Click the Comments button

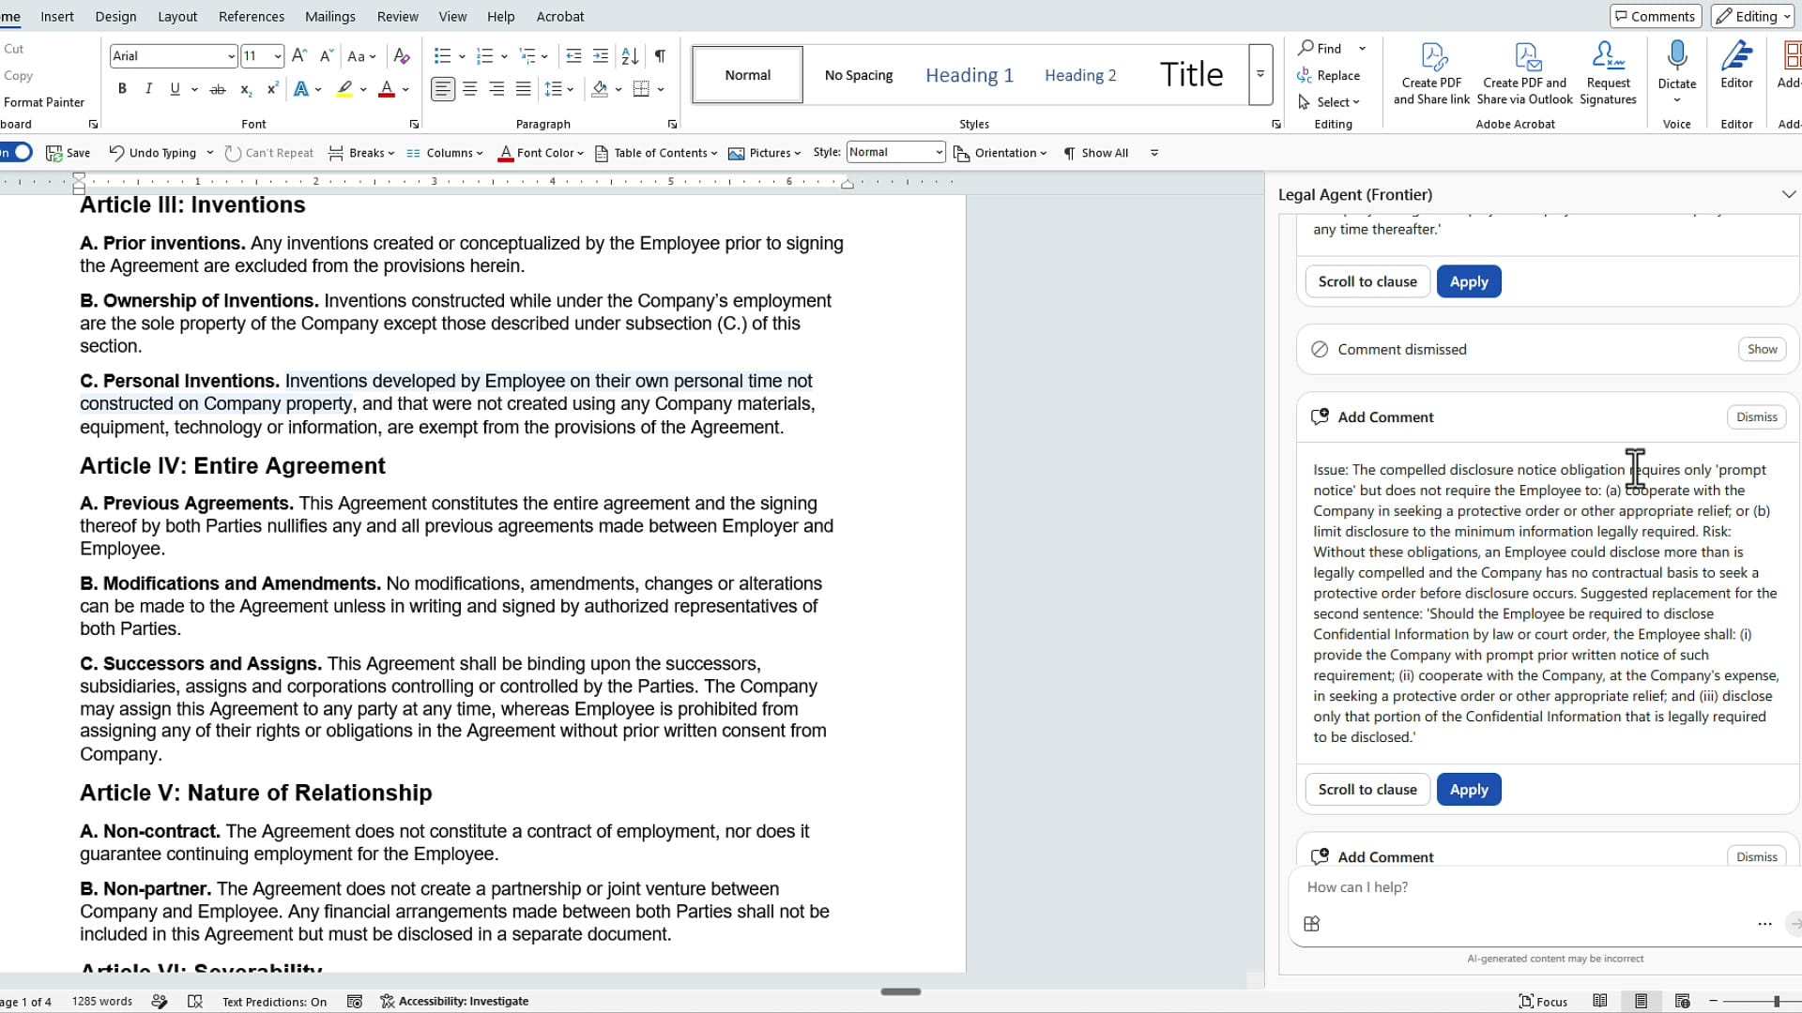tap(1656, 16)
